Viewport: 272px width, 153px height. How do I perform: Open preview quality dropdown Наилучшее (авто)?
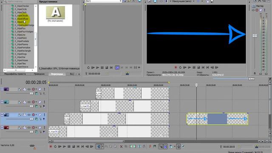[184, 1]
